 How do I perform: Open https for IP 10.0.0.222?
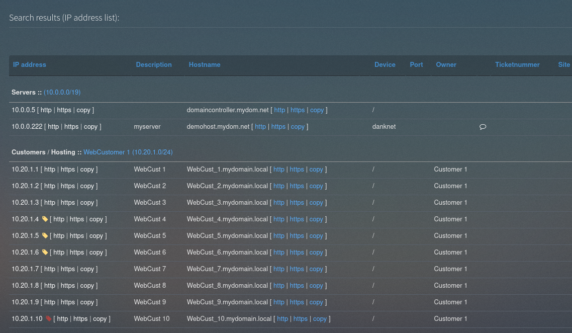point(71,126)
